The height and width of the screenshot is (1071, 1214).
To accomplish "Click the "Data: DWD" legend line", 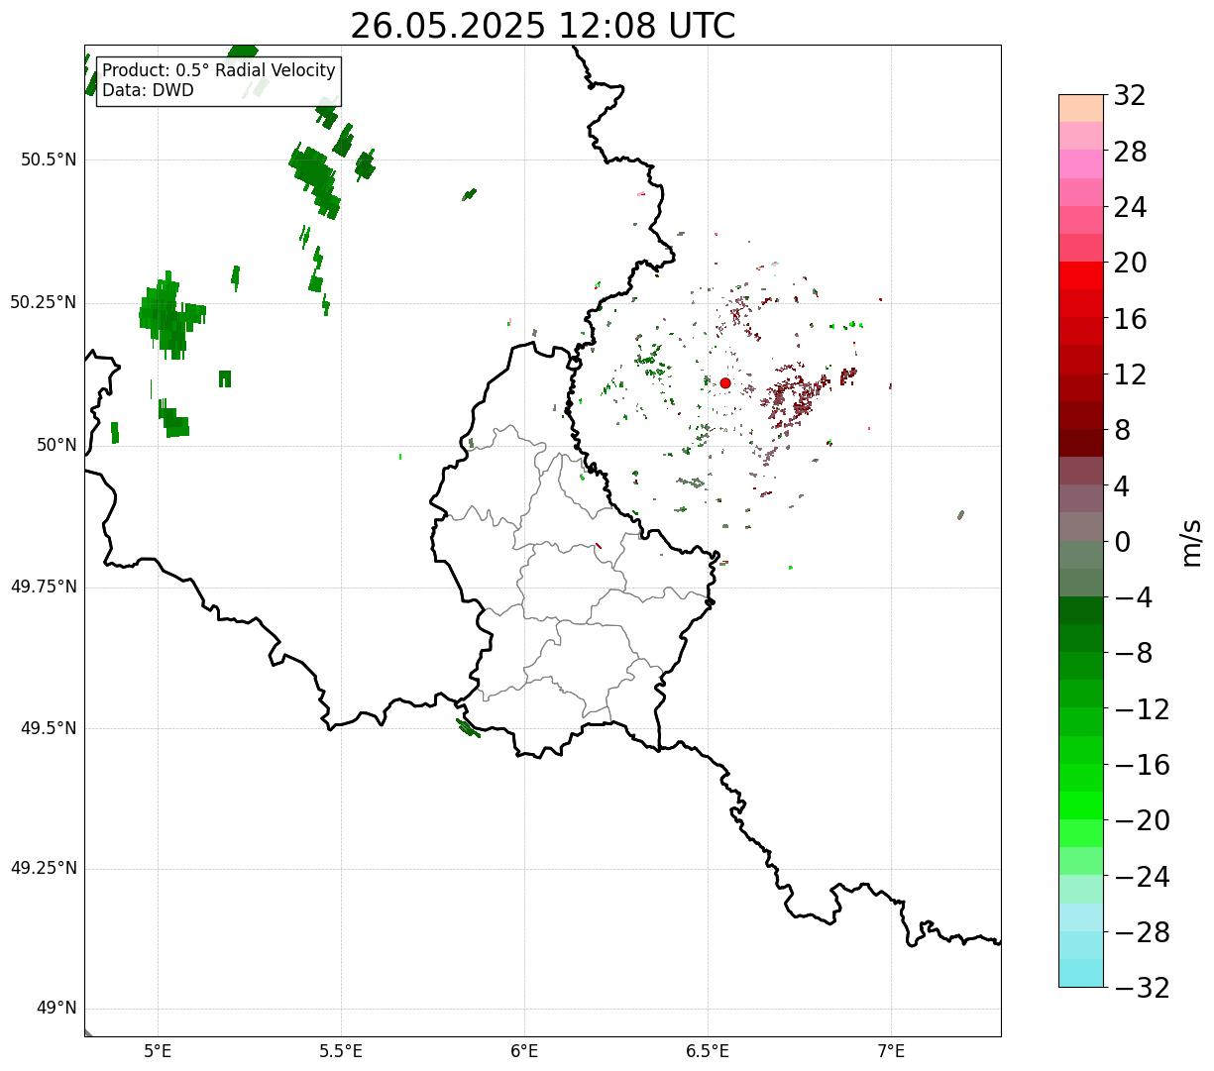I will point(149,90).
